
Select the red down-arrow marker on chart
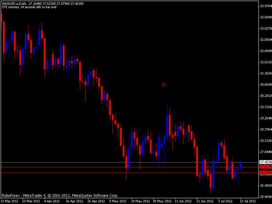(x=164, y=85)
